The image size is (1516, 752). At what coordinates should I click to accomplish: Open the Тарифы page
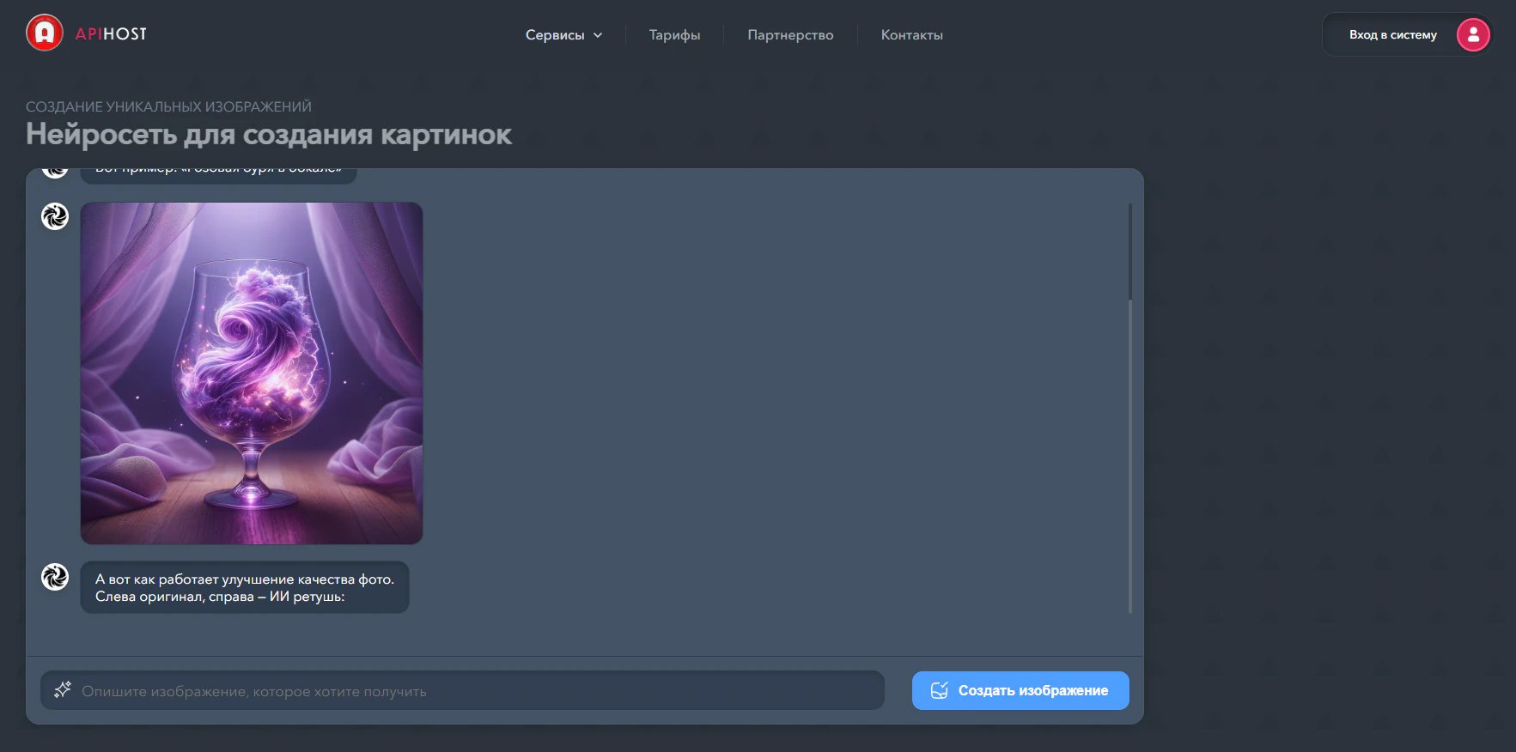coord(675,35)
